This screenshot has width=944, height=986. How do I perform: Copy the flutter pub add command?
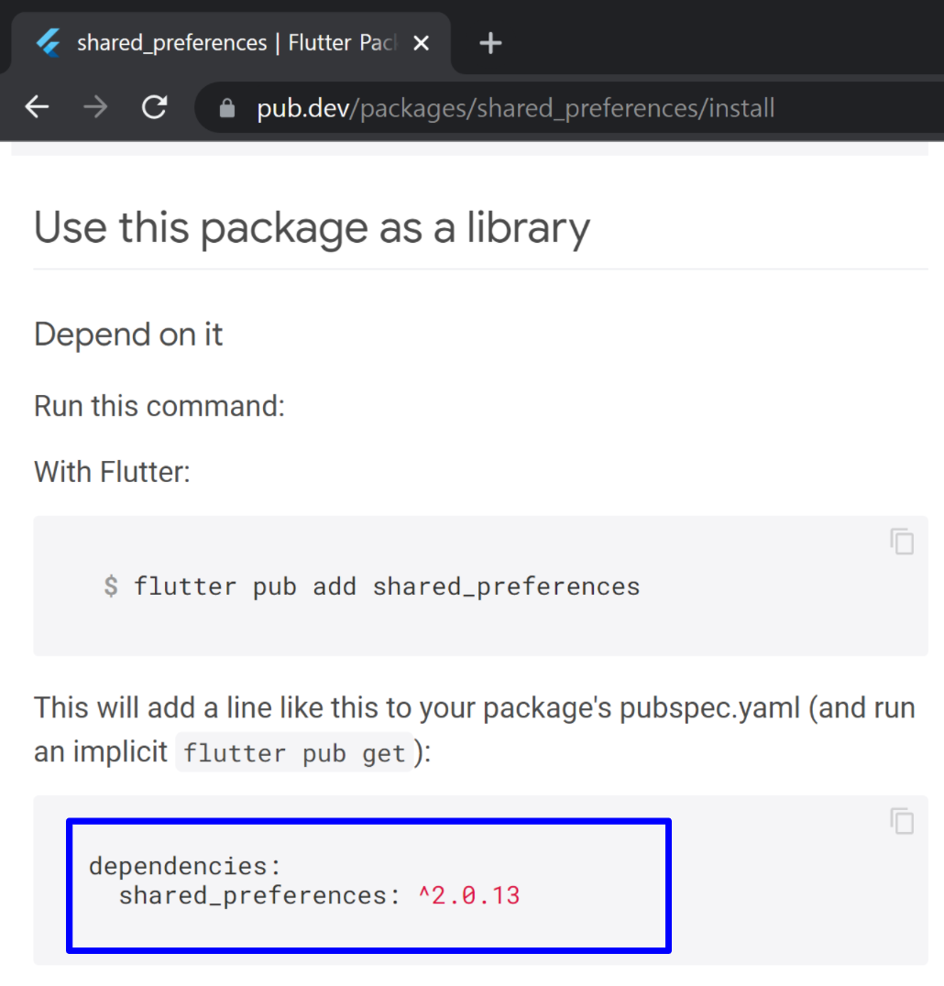[x=902, y=542]
